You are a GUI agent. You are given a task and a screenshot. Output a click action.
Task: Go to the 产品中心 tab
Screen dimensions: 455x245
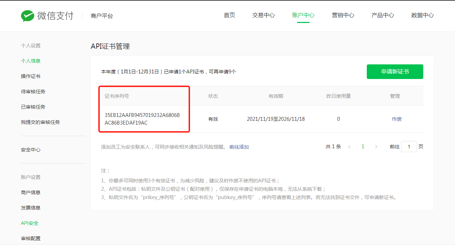(383, 15)
